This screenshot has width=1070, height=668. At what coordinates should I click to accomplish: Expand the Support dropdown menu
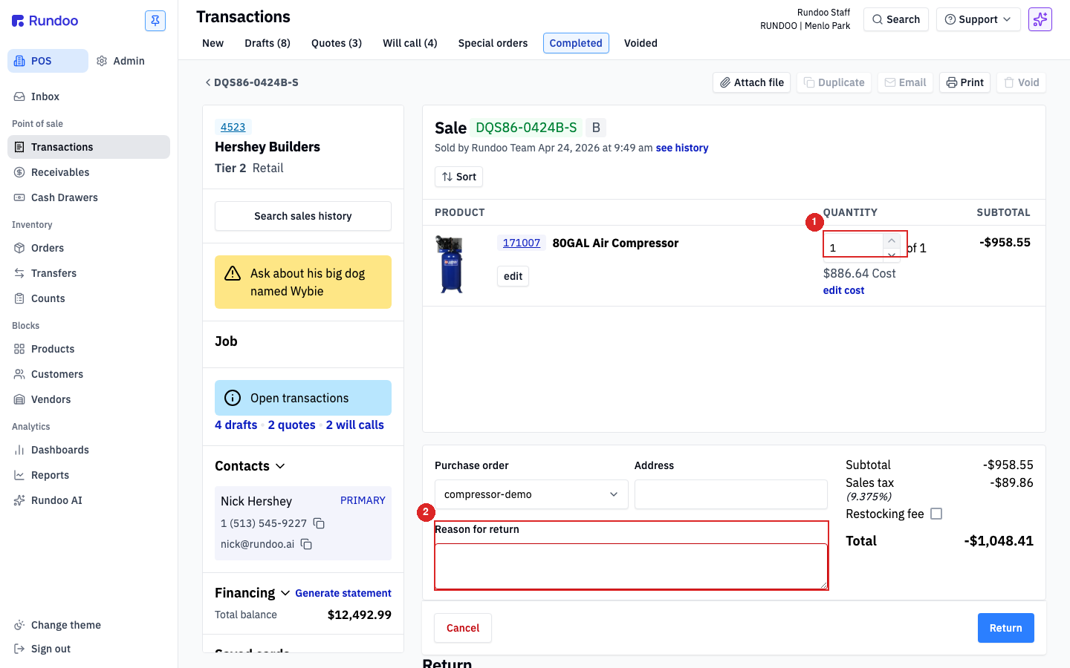click(978, 19)
